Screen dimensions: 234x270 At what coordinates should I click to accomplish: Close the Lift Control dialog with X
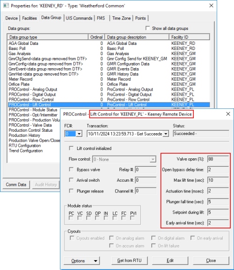pyautogui.click(x=228, y=114)
